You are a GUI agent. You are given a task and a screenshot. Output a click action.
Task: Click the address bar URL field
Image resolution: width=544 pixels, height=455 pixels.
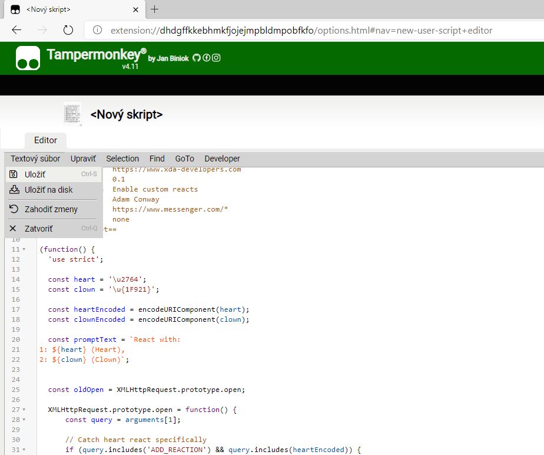(x=301, y=31)
